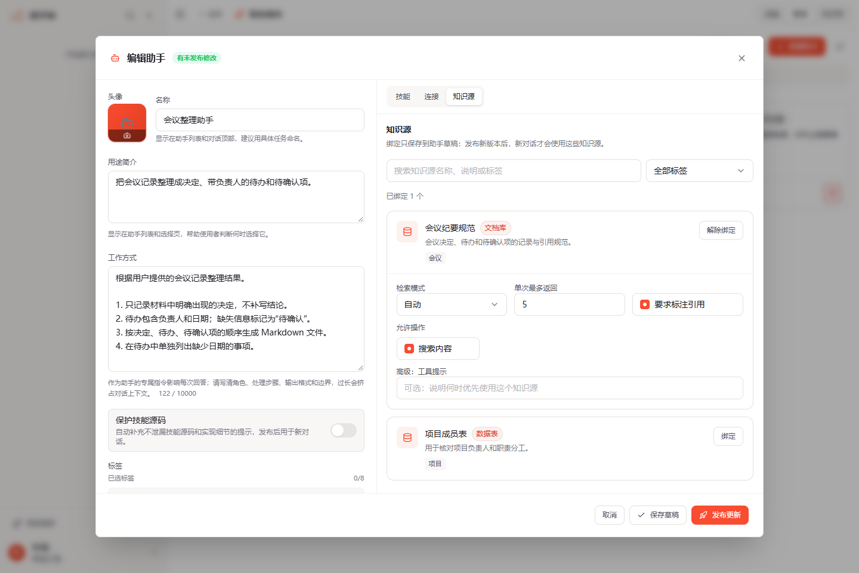Unbind 会议纪要规范 with 解除绑定

721,230
